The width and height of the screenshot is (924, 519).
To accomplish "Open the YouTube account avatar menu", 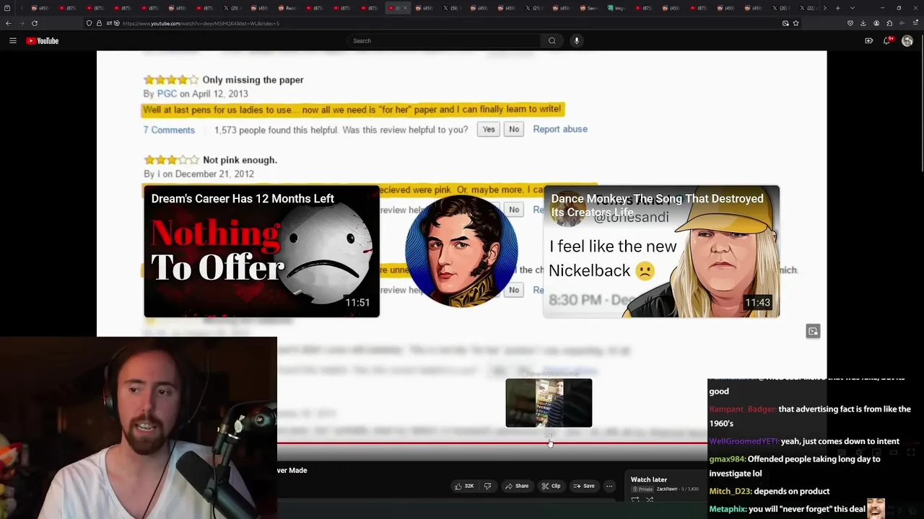I will 907,41.
